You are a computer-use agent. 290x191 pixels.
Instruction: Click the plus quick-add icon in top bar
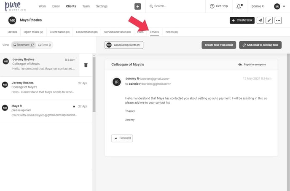tap(138, 6)
